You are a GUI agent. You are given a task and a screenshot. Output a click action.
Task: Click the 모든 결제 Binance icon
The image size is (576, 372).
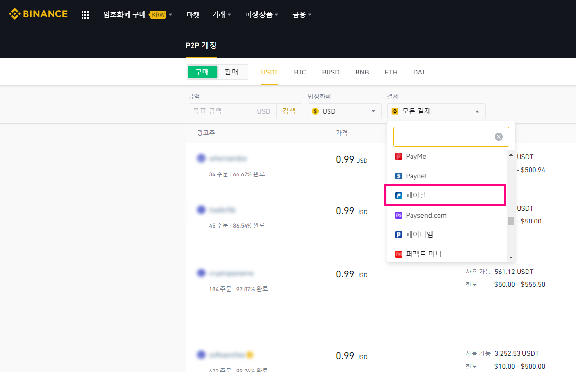tap(395, 111)
